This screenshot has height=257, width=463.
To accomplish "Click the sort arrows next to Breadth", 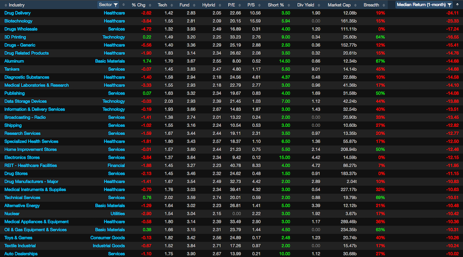I will (x=384, y=5).
